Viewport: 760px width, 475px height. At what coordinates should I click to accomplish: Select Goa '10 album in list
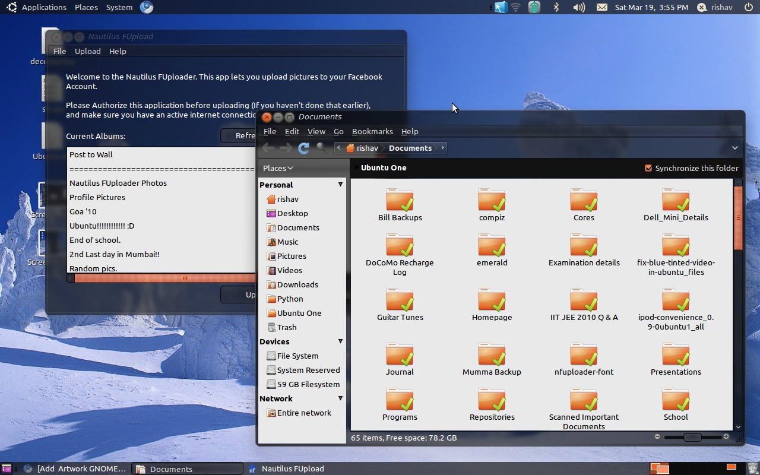[x=83, y=211]
